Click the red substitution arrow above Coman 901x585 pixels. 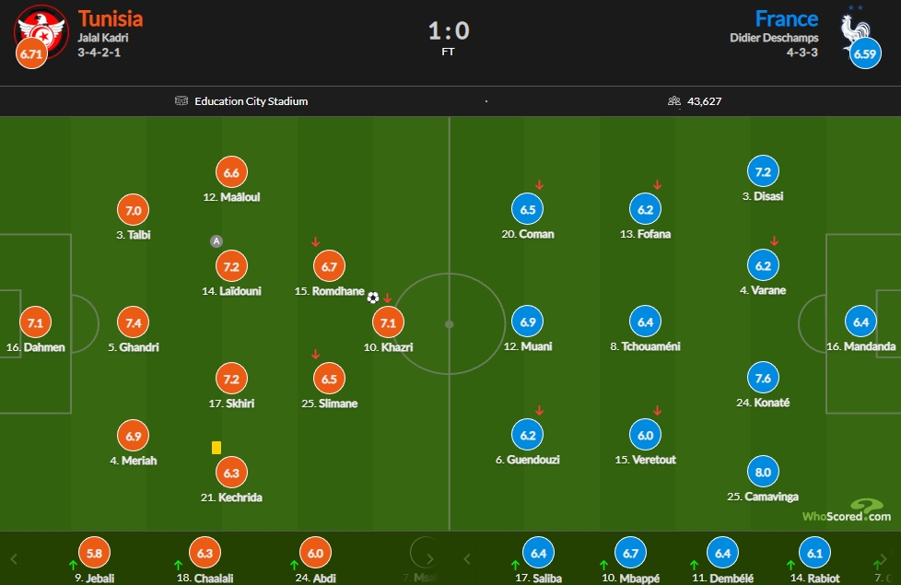click(539, 185)
